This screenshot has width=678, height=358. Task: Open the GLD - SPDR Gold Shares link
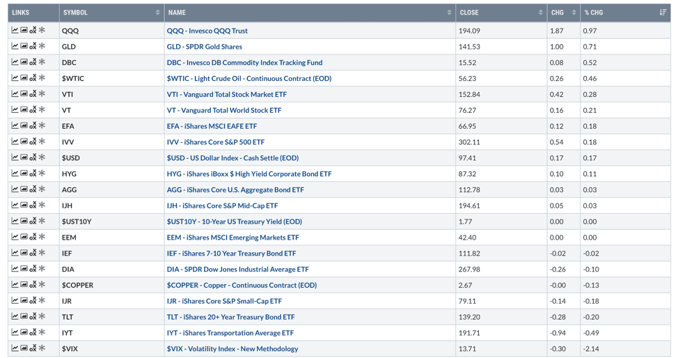click(x=205, y=47)
